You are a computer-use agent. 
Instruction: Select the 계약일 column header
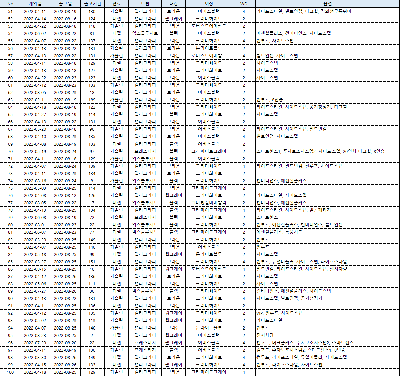[35, 4]
